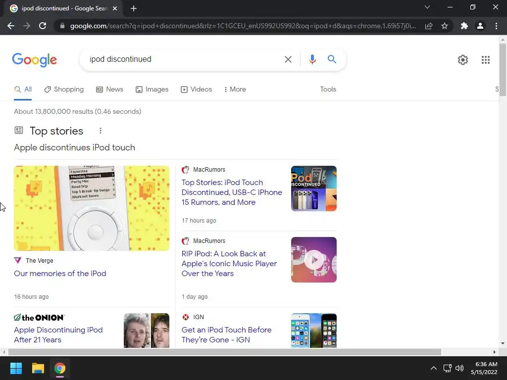Click the MacRumors 'iPod Discontinued' thumbnail
Screen dimensions: 507x380
[x=313, y=189]
